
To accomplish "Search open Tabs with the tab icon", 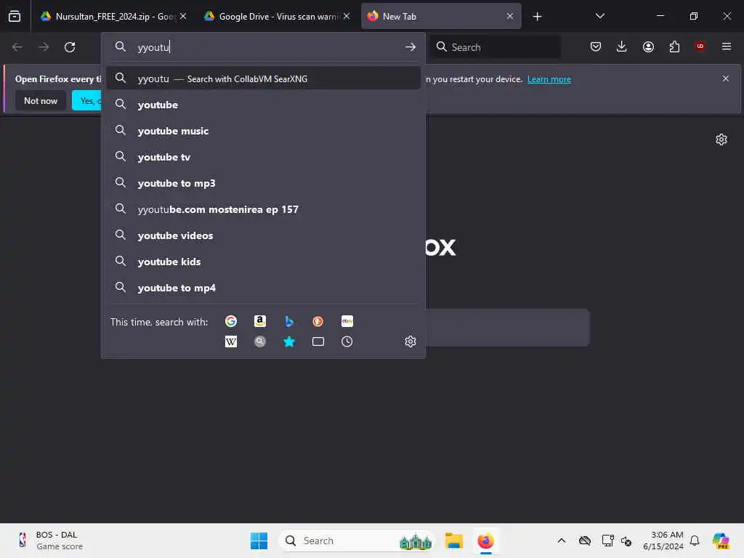I will [318, 341].
